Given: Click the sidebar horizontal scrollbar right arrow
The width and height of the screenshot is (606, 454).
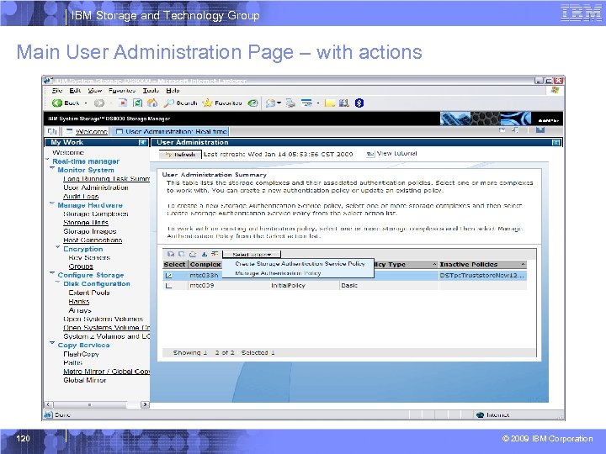Looking at the screenshot, I should (145, 404).
